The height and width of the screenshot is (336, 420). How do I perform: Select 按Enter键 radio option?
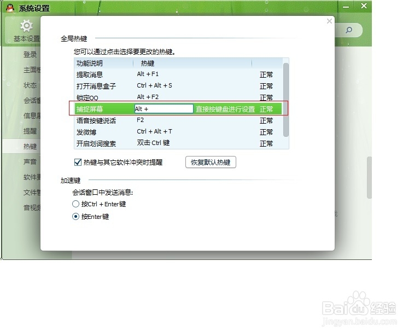pyautogui.click(x=76, y=217)
